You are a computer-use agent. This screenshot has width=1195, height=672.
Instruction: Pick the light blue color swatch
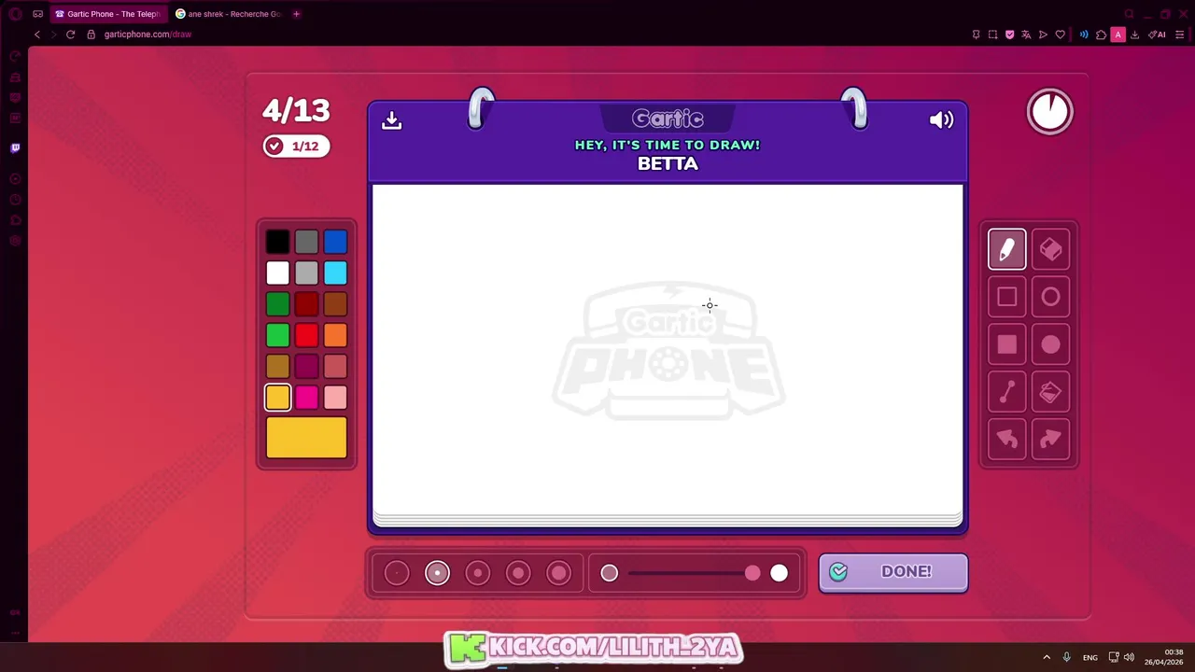tap(335, 273)
